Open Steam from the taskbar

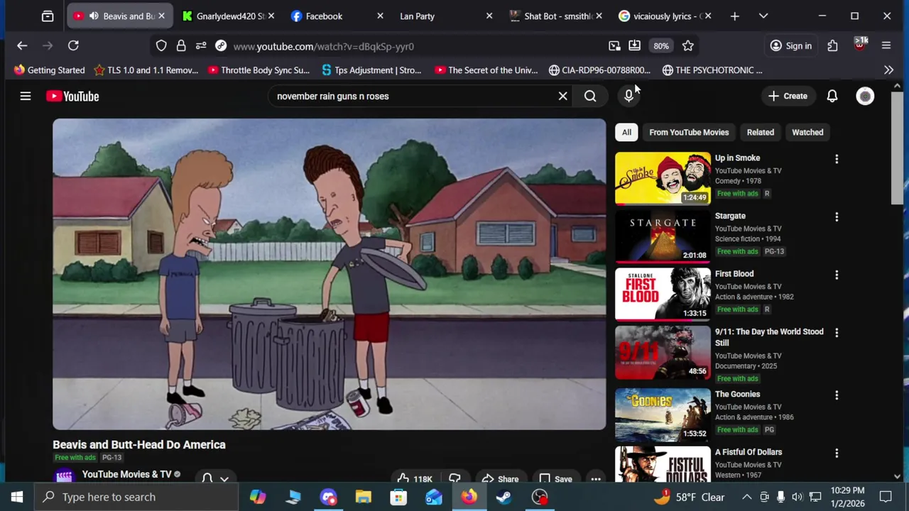tap(504, 497)
